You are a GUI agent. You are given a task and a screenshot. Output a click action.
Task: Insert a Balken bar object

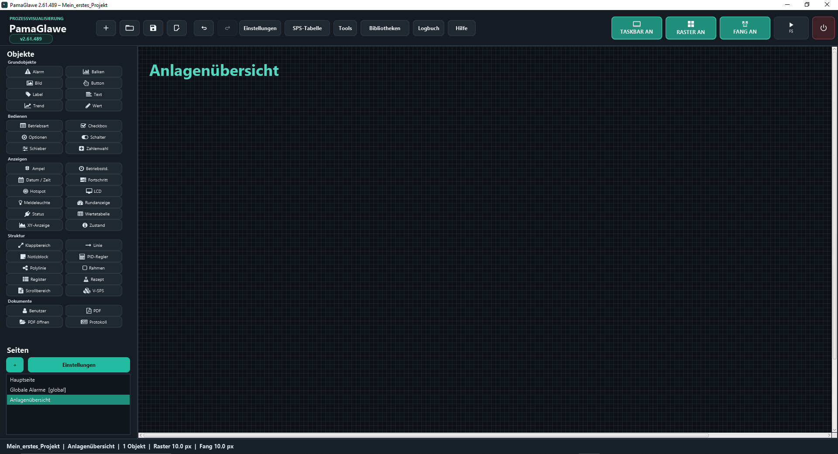[94, 72]
